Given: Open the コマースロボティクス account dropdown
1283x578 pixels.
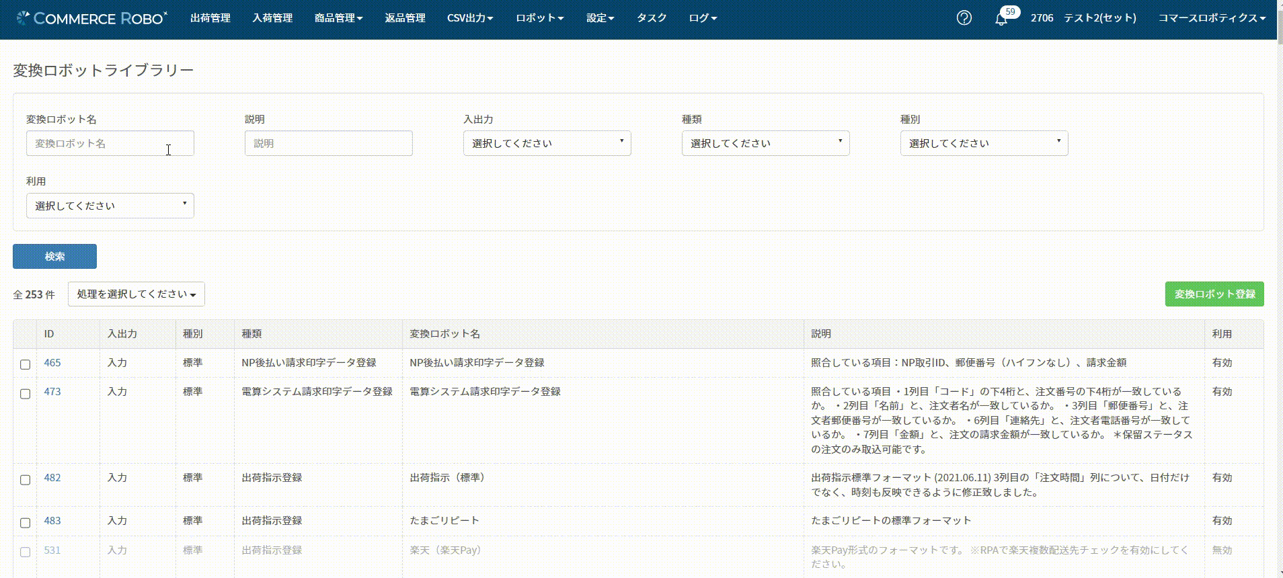Looking at the screenshot, I should pyautogui.click(x=1212, y=18).
